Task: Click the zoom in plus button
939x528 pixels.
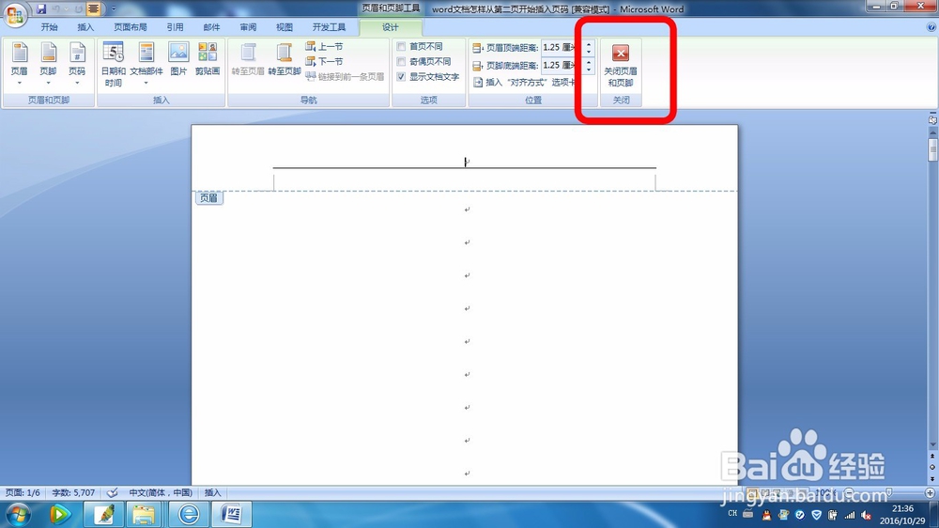Action: tap(930, 492)
